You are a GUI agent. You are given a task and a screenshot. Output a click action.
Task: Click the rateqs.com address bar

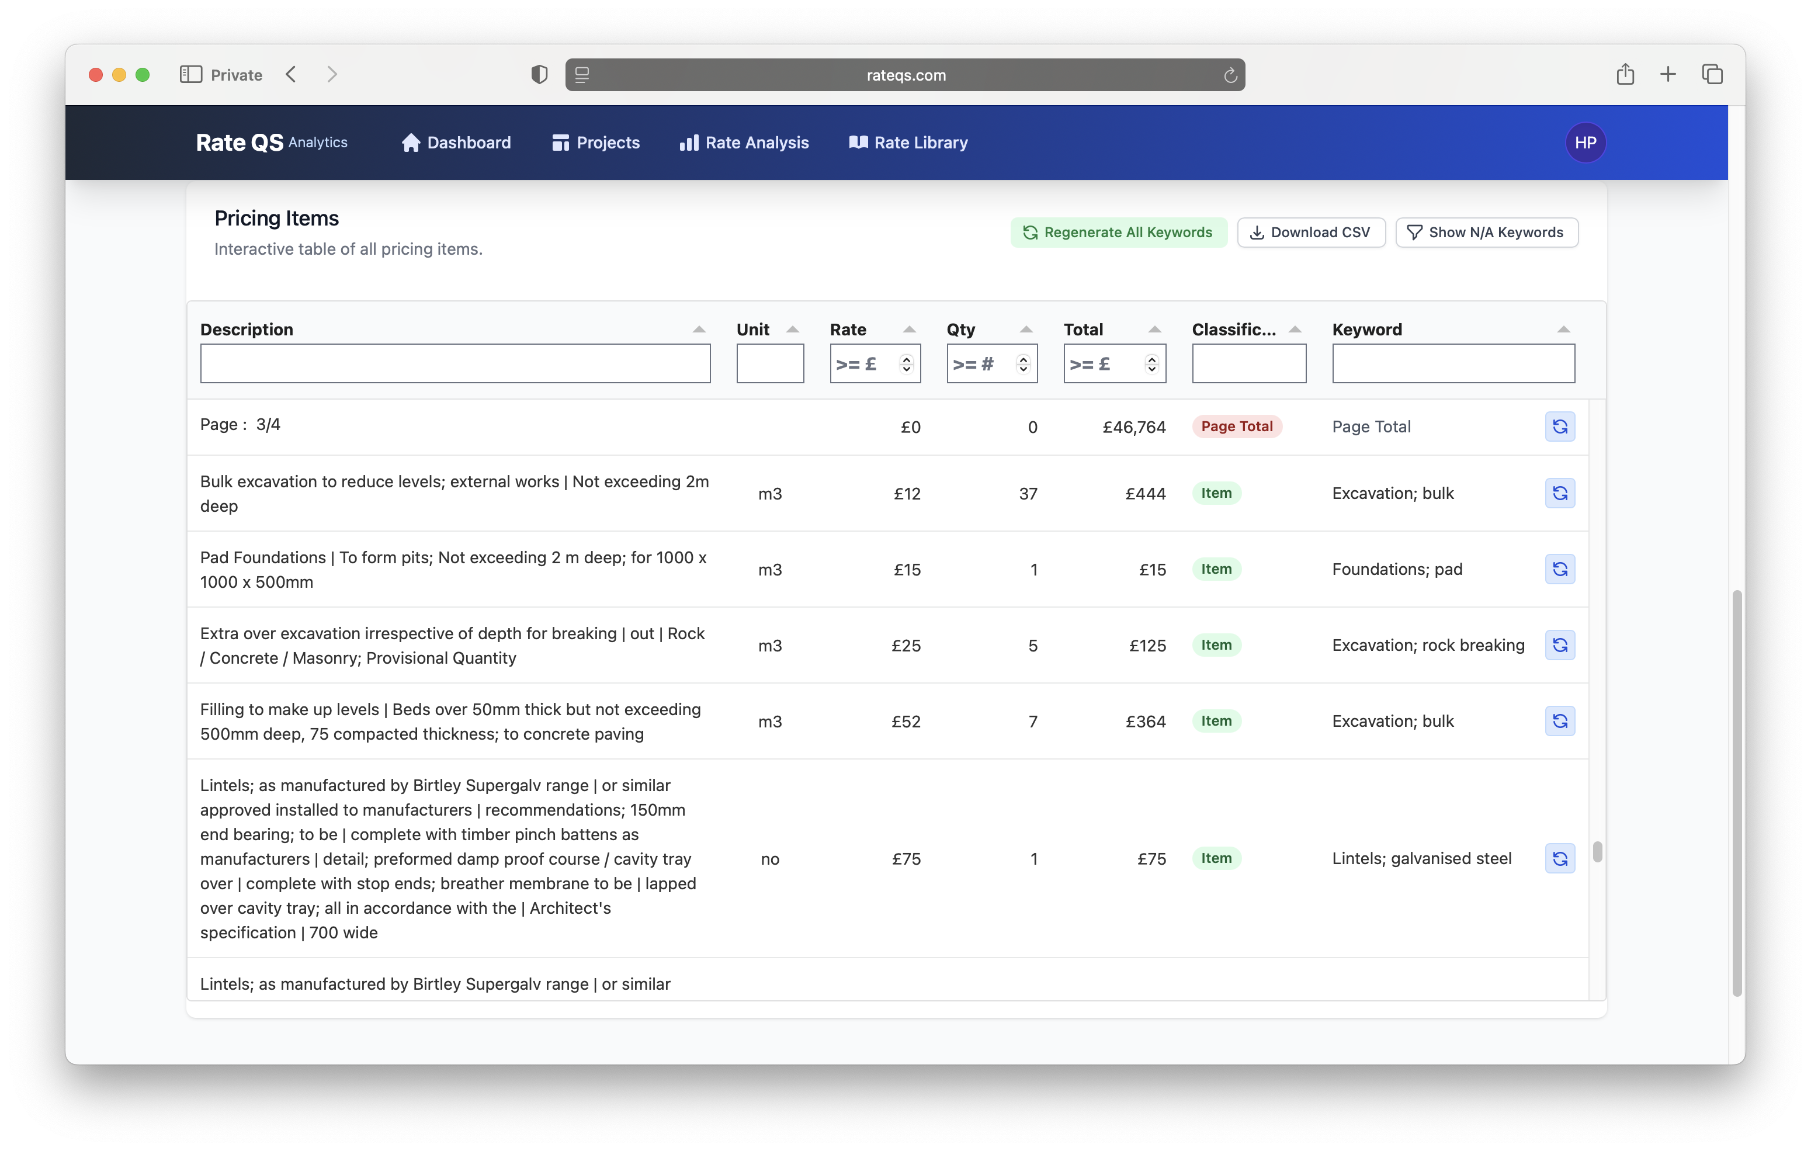[x=905, y=75]
